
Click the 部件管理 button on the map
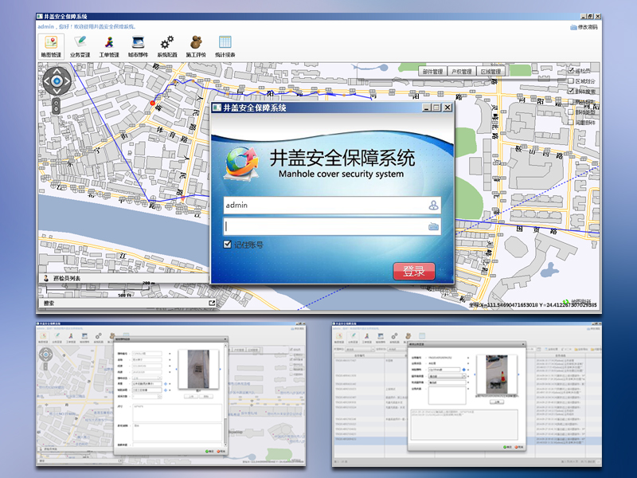click(x=432, y=72)
